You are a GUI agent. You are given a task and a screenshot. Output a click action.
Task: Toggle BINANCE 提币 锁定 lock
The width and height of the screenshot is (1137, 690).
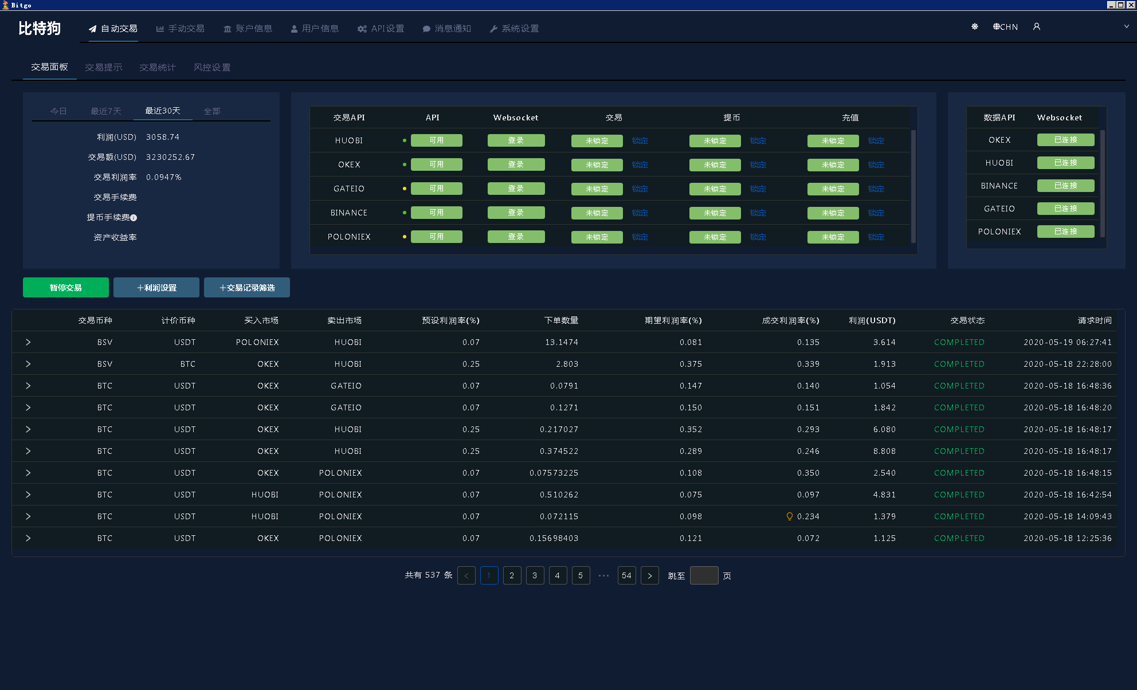758,213
